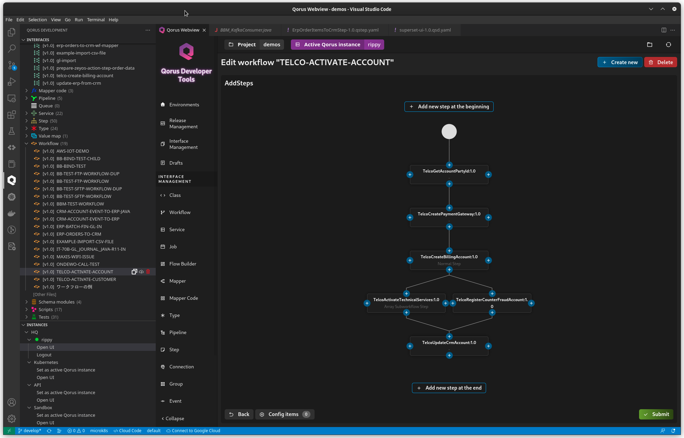
Task: Open the Search view in activity bar
Action: pyautogui.click(x=12, y=48)
